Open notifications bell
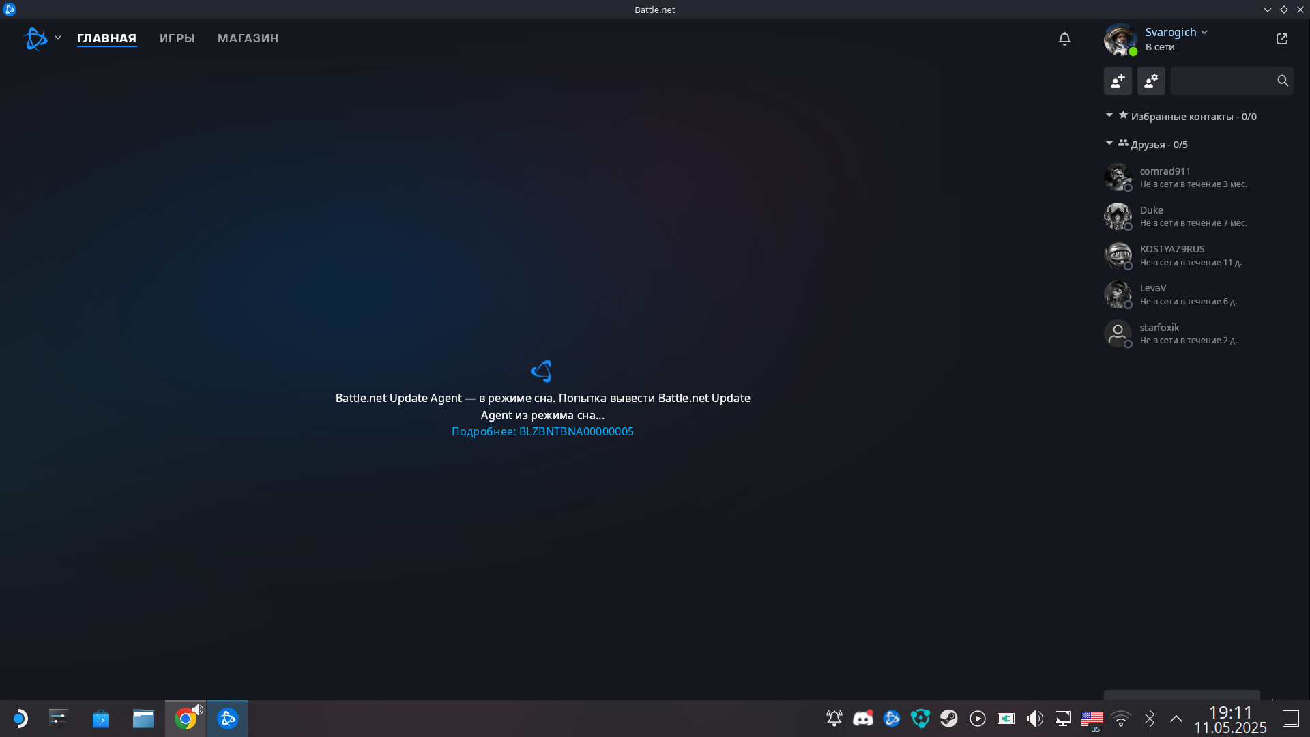1310x737 pixels. tap(1064, 39)
